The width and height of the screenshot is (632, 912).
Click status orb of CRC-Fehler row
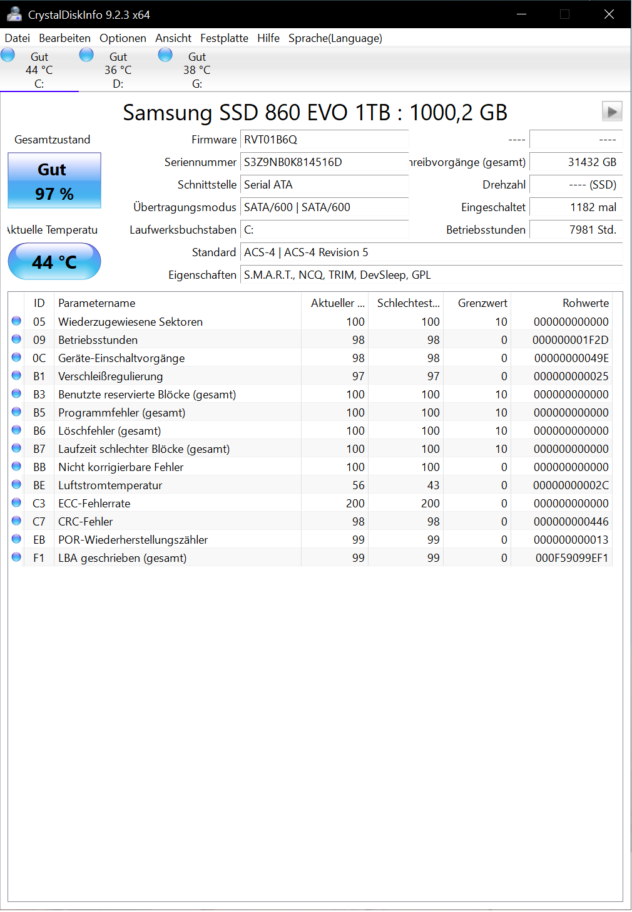[16, 521]
